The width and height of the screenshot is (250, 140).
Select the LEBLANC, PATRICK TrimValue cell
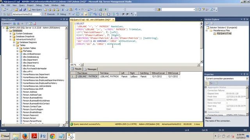109,77
